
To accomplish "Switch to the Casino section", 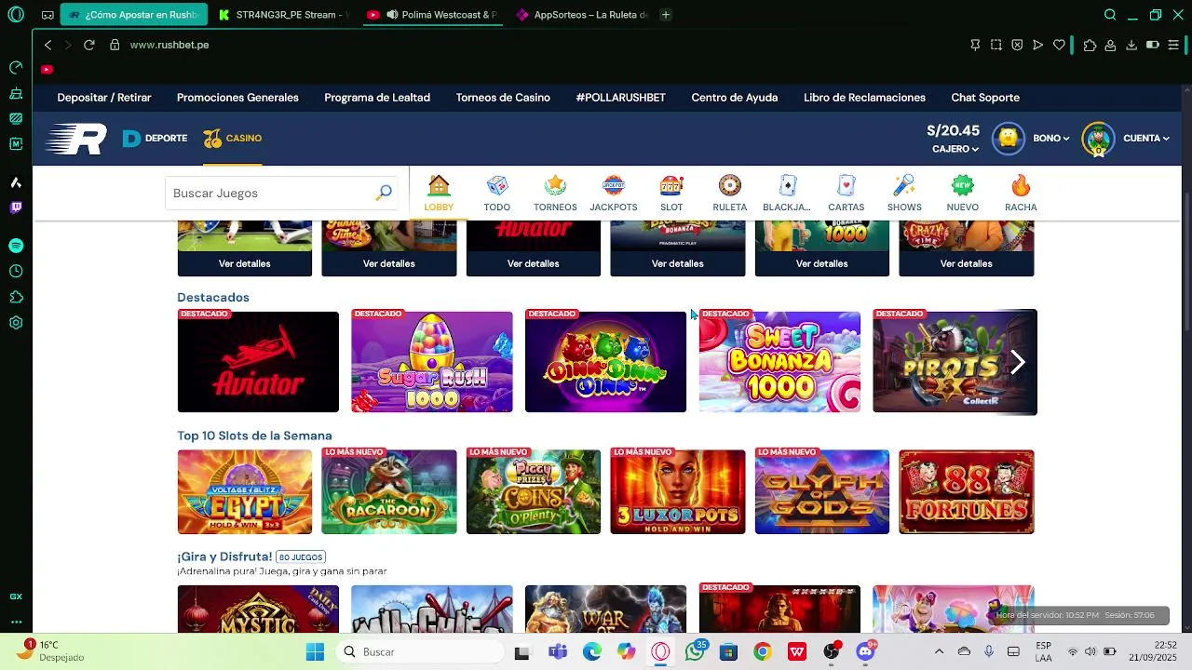I will click(233, 138).
